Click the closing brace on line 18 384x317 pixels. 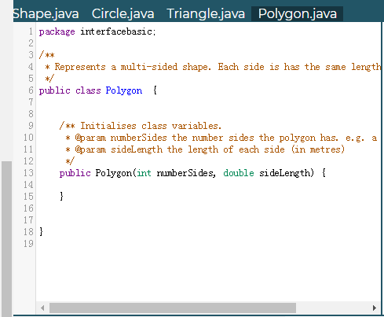(41, 232)
